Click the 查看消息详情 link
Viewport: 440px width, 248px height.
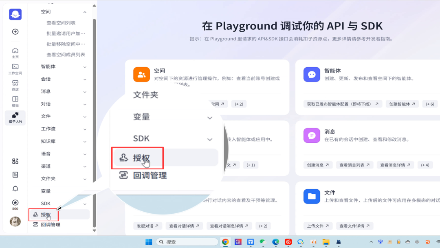point(395,165)
